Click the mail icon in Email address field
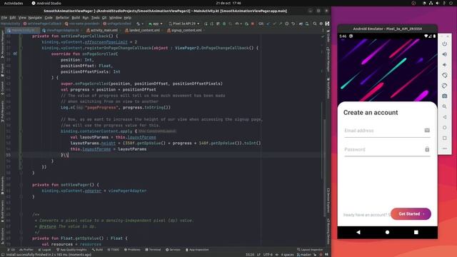Viewport: 457px width, 257px height. (x=427, y=130)
